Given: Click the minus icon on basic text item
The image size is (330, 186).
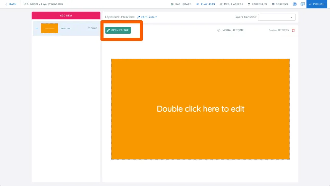Looking at the screenshot, I should click(37, 28).
